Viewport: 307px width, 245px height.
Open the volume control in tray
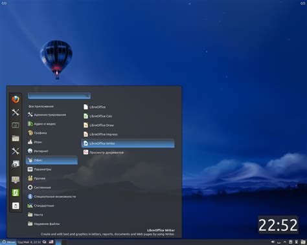coord(273,242)
